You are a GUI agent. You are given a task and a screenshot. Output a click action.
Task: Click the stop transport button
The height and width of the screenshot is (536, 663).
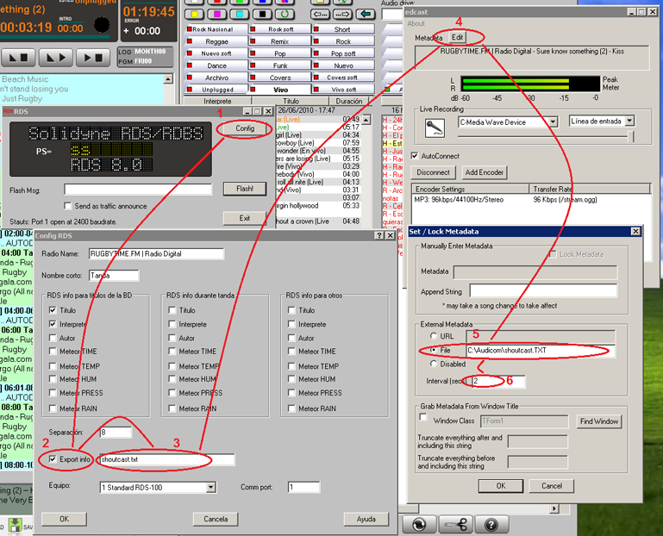(x=18, y=57)
